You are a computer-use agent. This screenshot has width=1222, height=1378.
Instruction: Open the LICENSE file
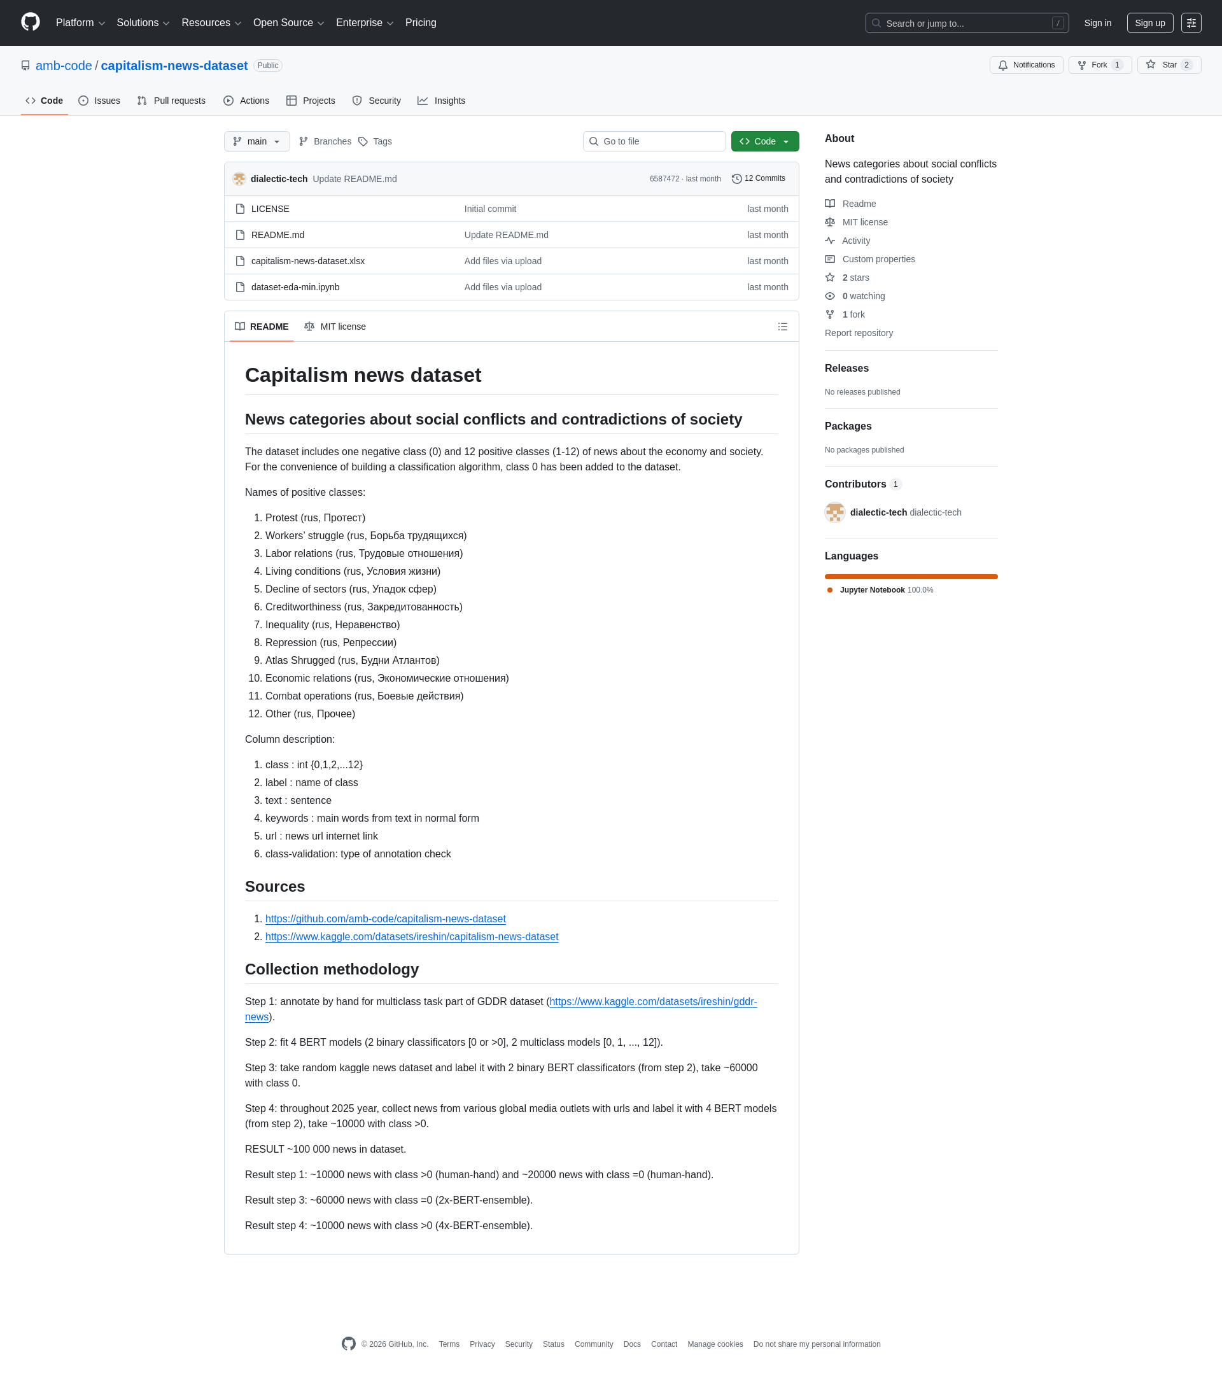[x=270, y=209]
